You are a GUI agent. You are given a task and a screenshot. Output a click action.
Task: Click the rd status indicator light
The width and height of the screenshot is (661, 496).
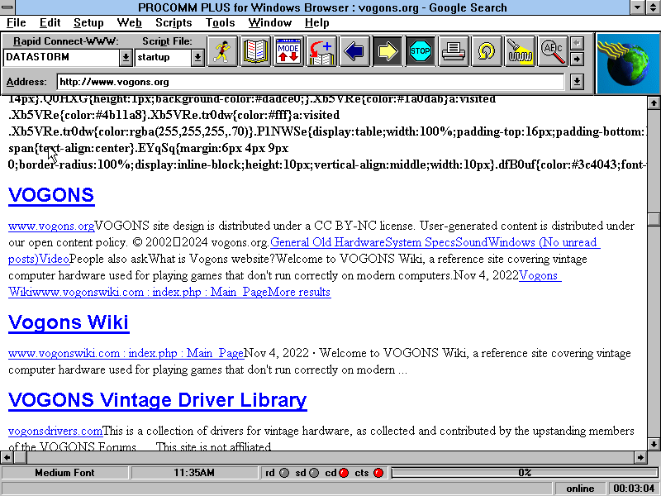point(284,473)
